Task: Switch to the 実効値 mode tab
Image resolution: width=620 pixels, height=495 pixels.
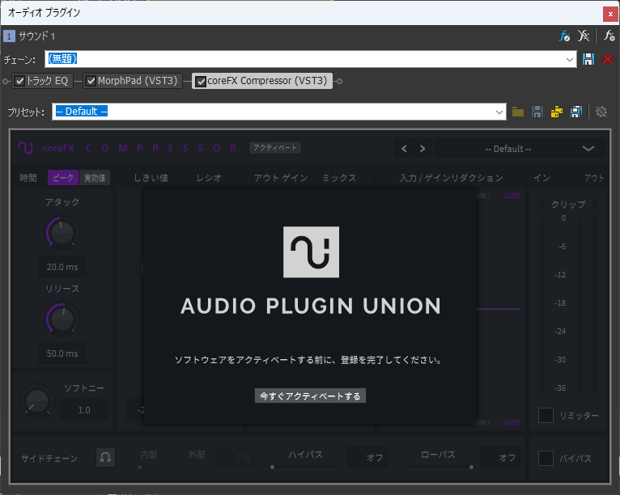Action: point(96,178)
